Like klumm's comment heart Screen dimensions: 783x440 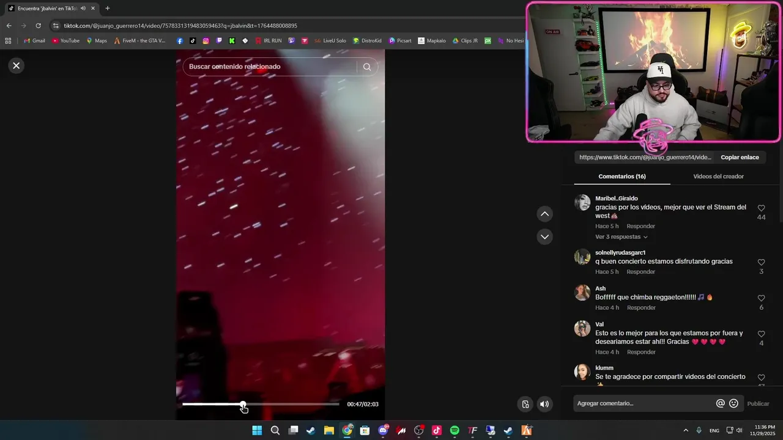[761, 378]
